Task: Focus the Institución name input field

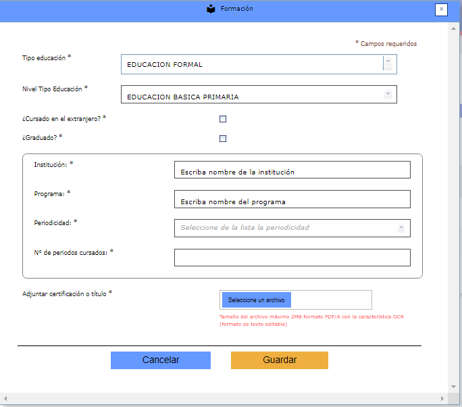Action: point(292,170)
